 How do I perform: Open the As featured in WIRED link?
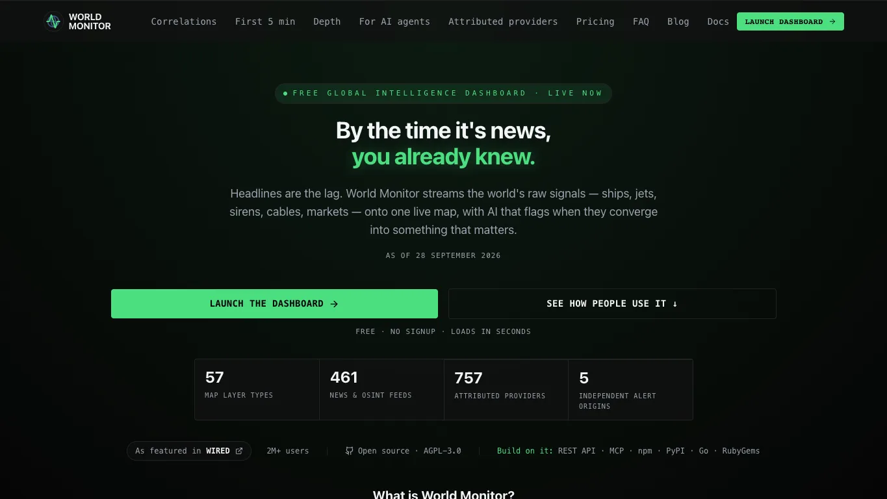click(188, 451)
